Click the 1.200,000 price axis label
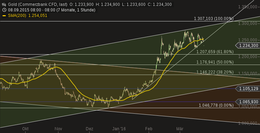This screenshot has width=260, height=133. [x=248, y=57]
